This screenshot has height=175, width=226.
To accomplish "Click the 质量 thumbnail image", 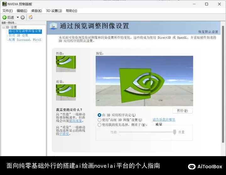I will pos(66,92).
